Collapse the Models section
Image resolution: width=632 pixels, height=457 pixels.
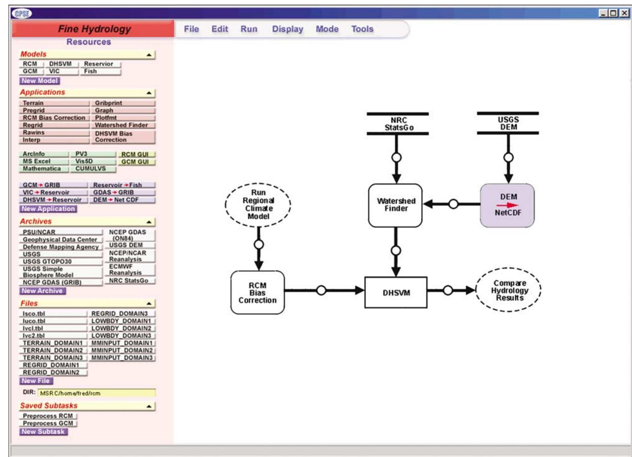point(149,55)
